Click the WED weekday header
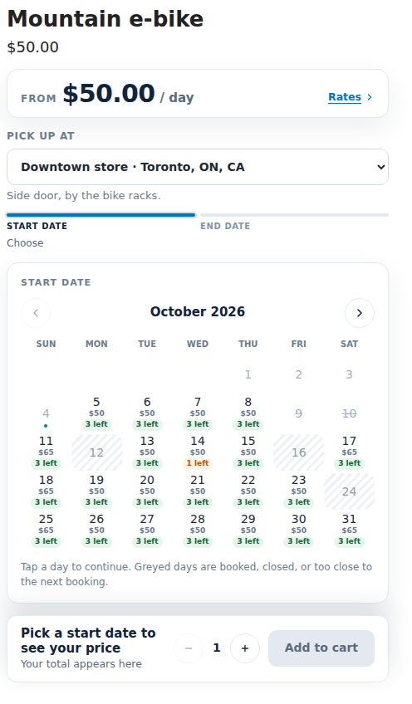 click(198, 344)
